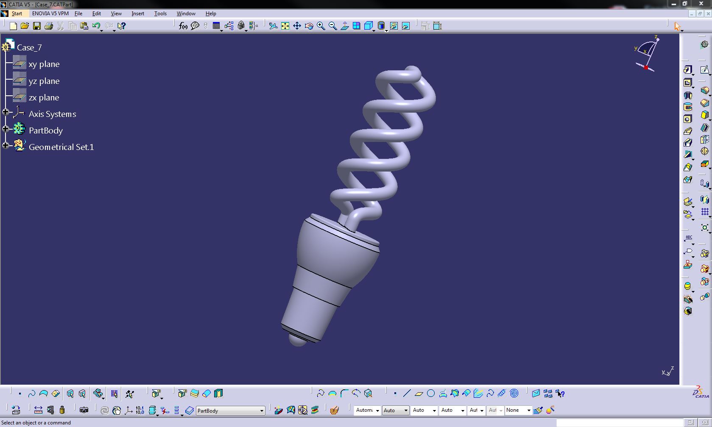This screenshot has width=712, height=427.
Task: Click the 3D compass
Action: (x=647, y=53)
